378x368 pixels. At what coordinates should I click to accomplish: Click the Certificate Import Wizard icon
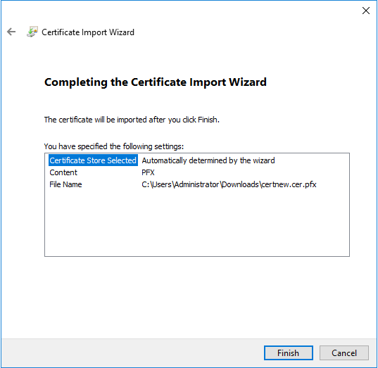click(32, 32)
